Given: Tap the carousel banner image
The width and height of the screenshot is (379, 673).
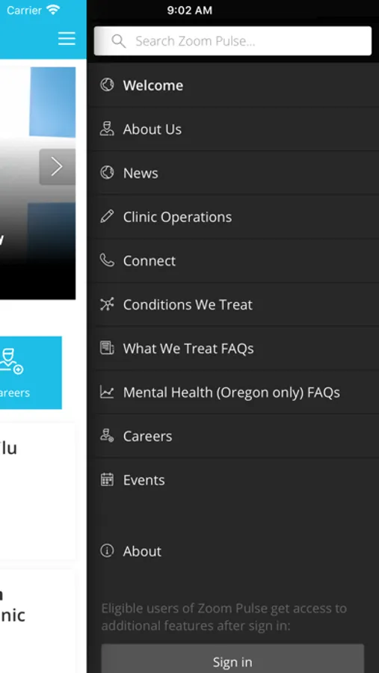Looking at the screenshot, I should (x=38, y=183).
